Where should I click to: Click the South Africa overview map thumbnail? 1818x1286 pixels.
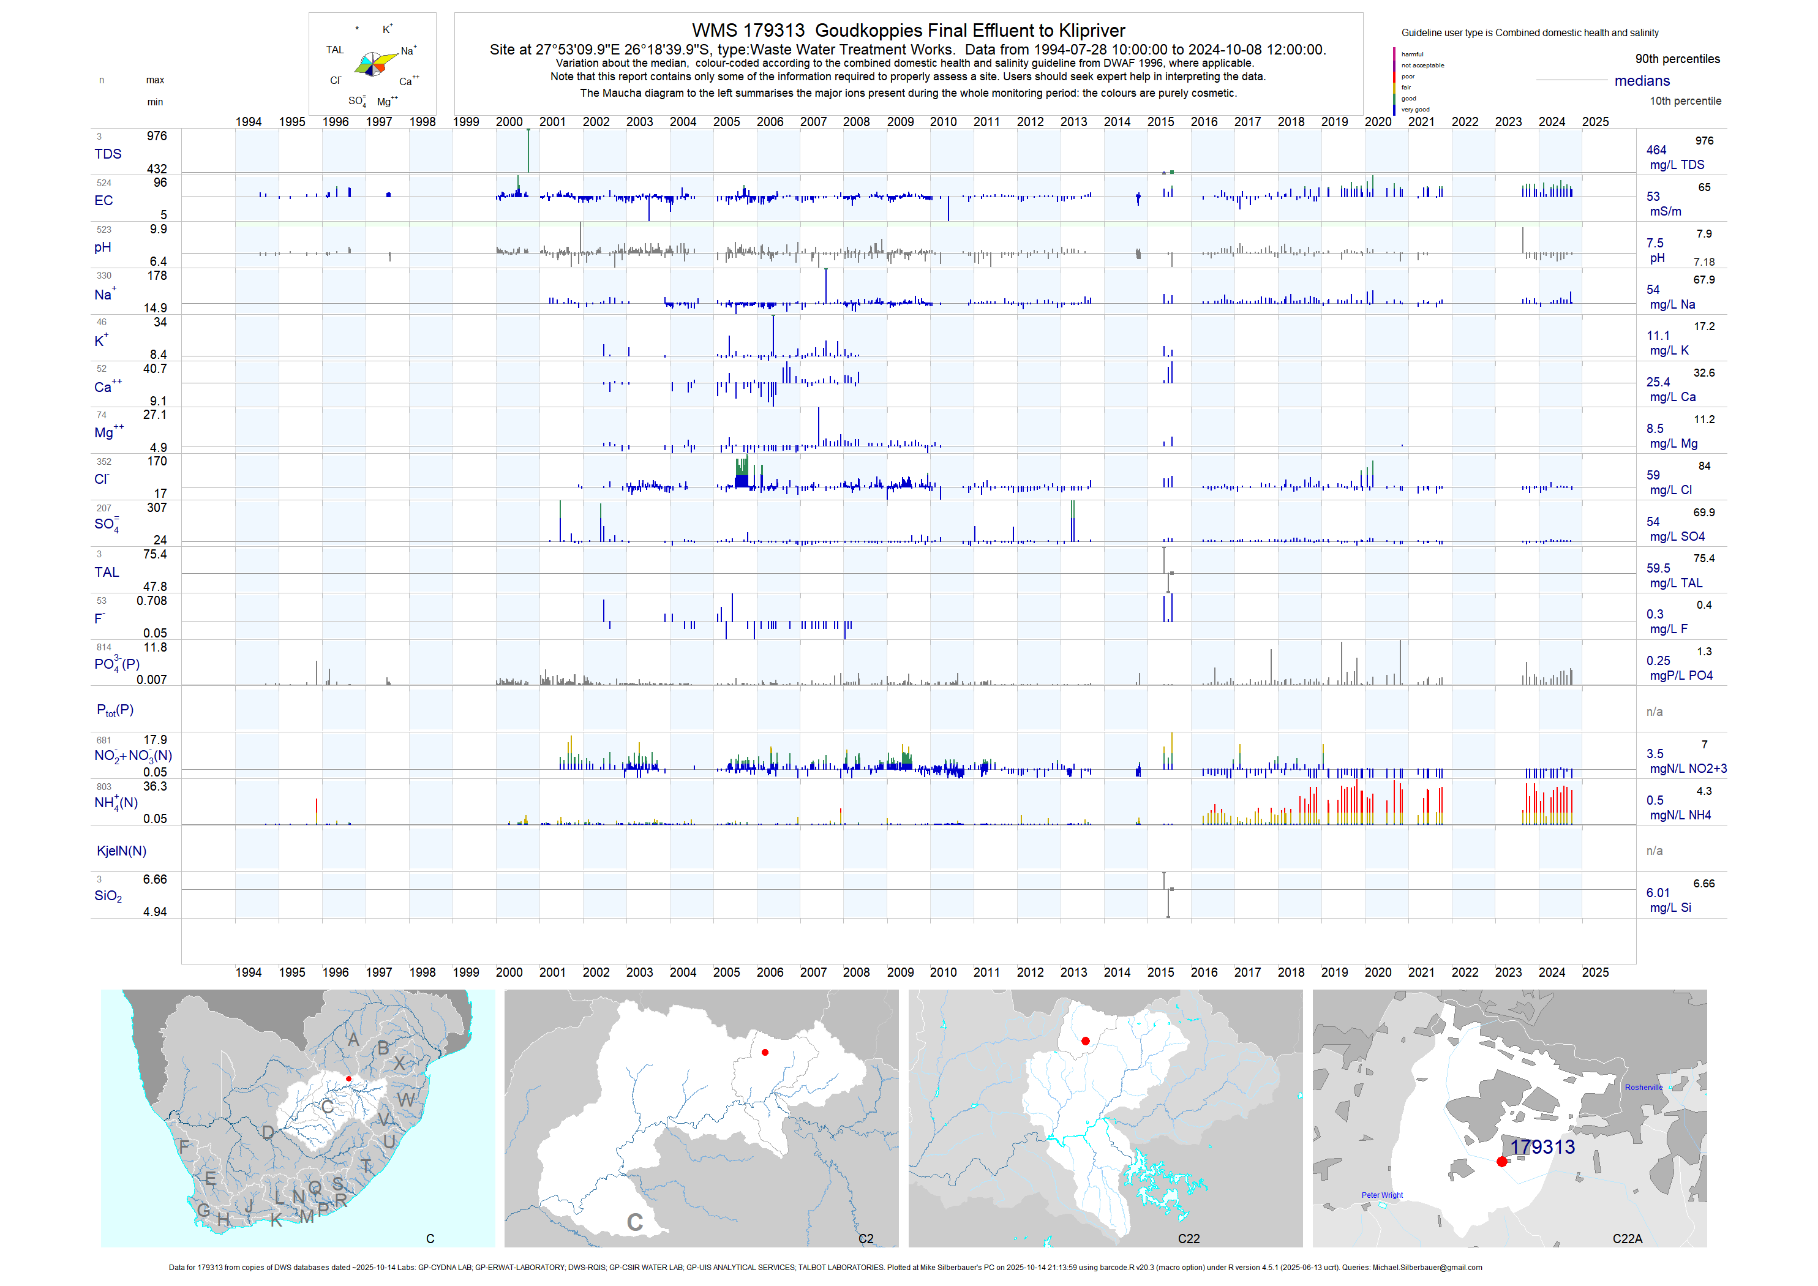click(x=298, y=1118)
